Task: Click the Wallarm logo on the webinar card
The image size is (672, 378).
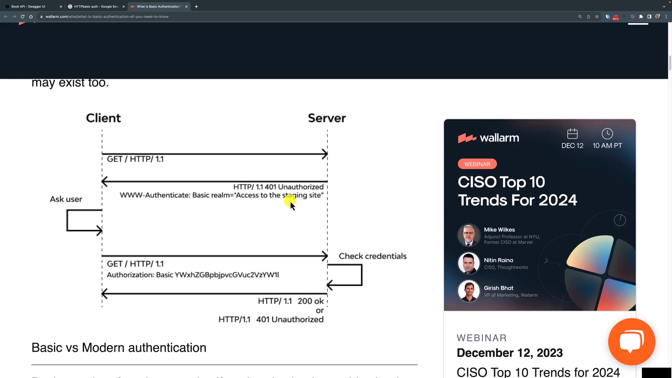Action: click(x=488, y=138)
